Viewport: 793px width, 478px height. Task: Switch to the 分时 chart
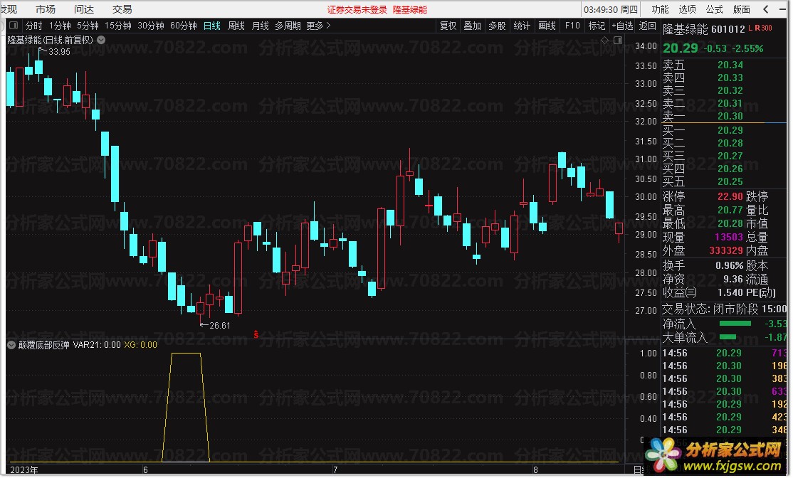(x=34, y=26)
